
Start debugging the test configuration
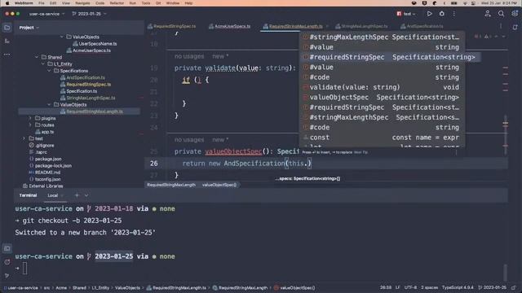click(442, 14)
